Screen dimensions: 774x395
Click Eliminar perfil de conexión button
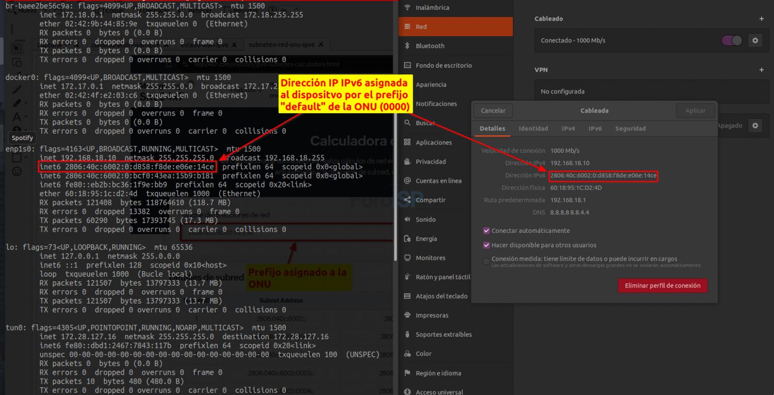coord(663,286)
